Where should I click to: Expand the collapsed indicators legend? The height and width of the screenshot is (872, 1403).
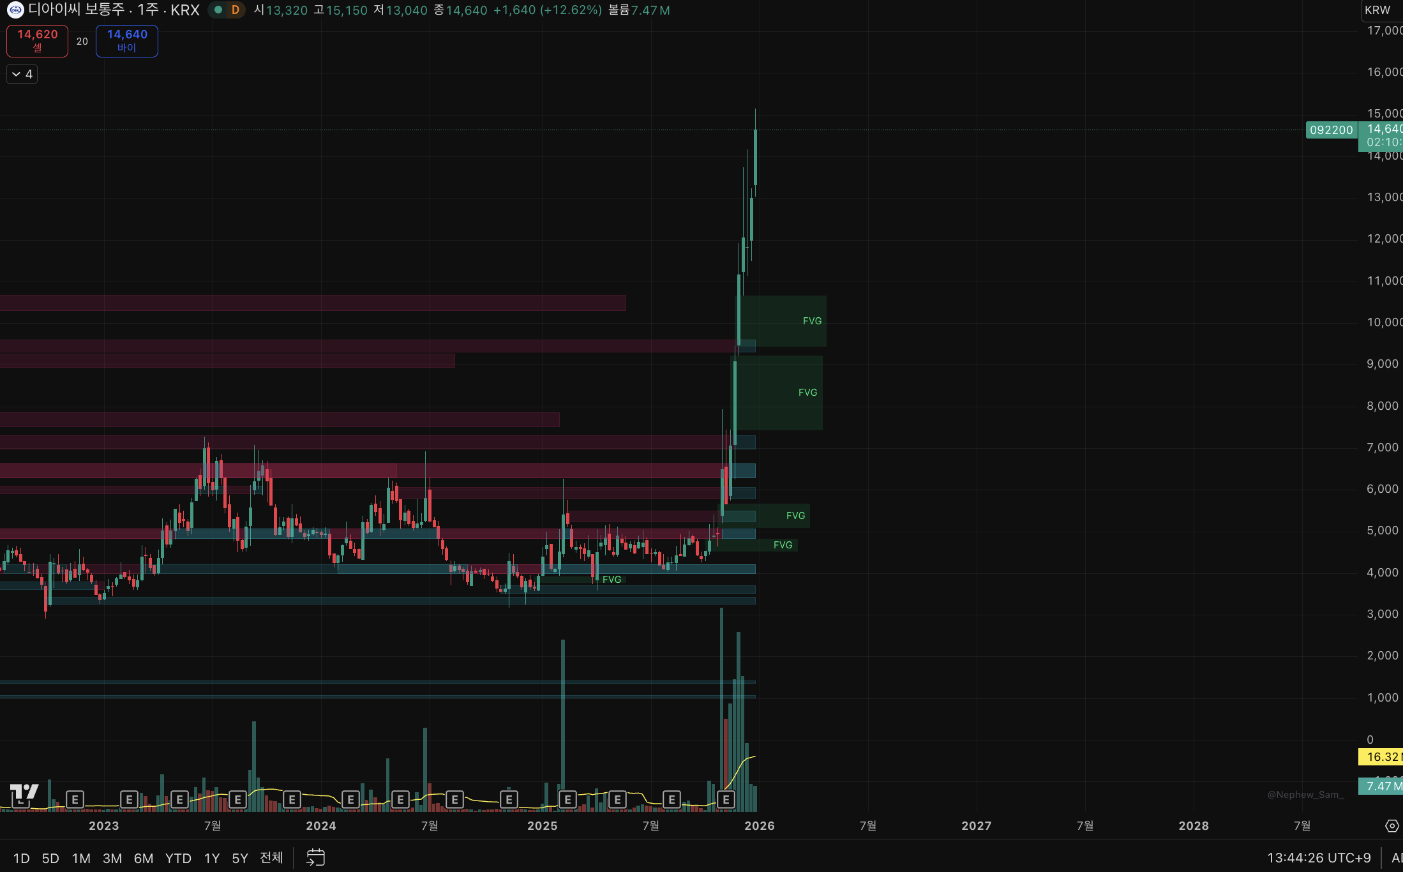[x=22, y=74]
